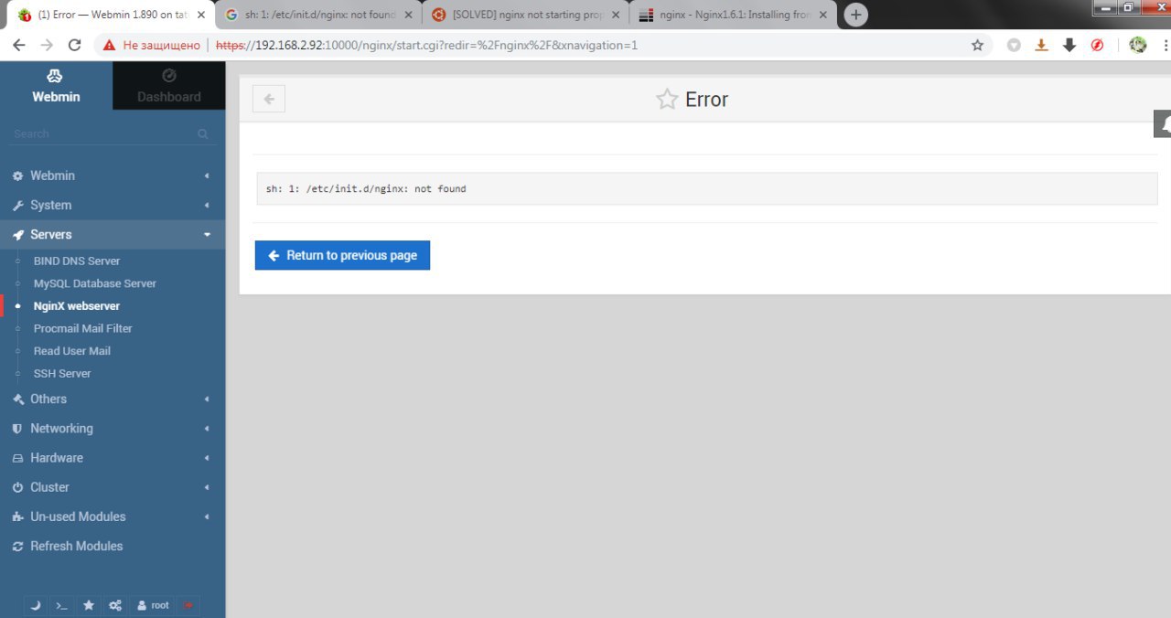Switch to the Webmin tab
This screenshot has height=618, width=1171.
56,86
